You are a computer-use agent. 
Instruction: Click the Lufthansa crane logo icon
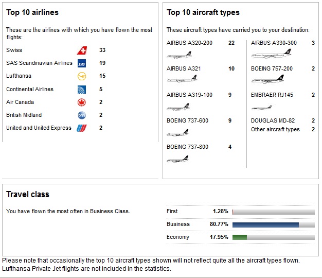point(81,76)
